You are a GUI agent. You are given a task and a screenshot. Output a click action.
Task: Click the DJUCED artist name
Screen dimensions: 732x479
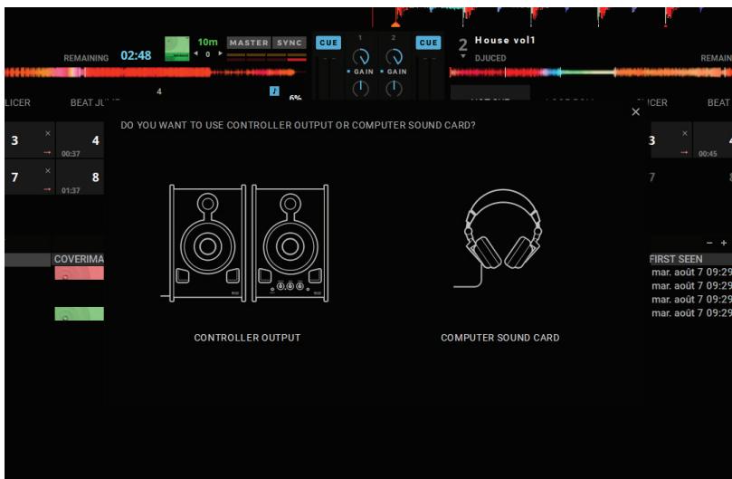[x=490, y=58]
